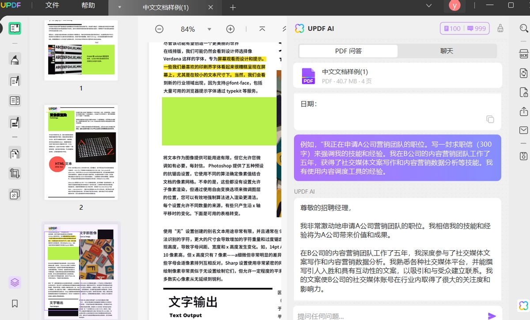Click the zoom out minus button
The image size is (530, 320).
(x=159, y=29)
